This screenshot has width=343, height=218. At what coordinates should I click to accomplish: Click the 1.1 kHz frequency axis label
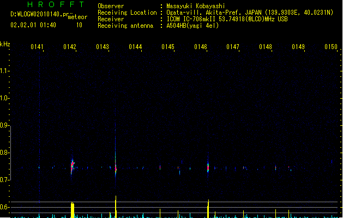click(4, 71)
